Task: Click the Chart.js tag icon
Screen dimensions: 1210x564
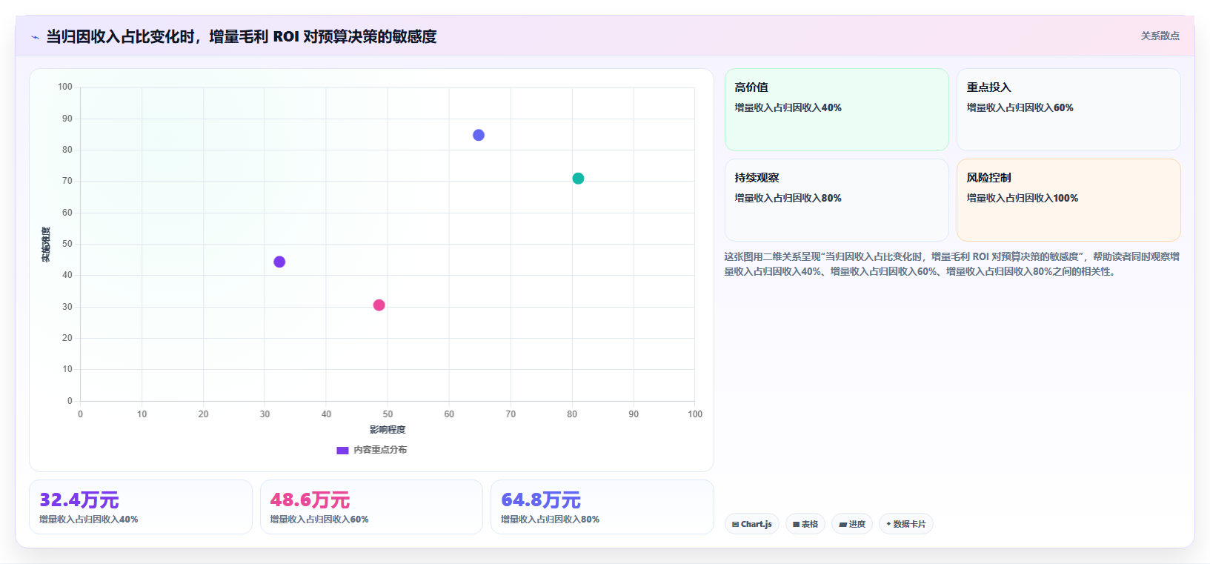Action: (735, 524)
